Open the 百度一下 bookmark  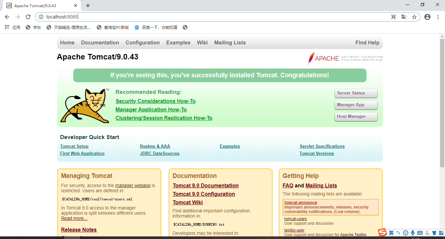pyautogui.click(x=156, y=28)
